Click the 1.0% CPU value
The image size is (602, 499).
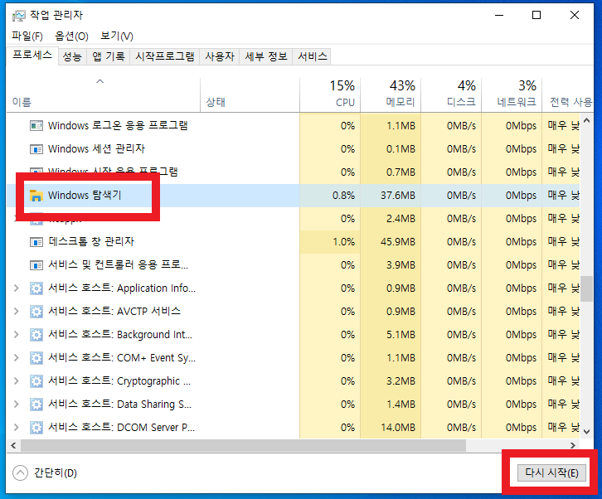(x=343, y=242)
